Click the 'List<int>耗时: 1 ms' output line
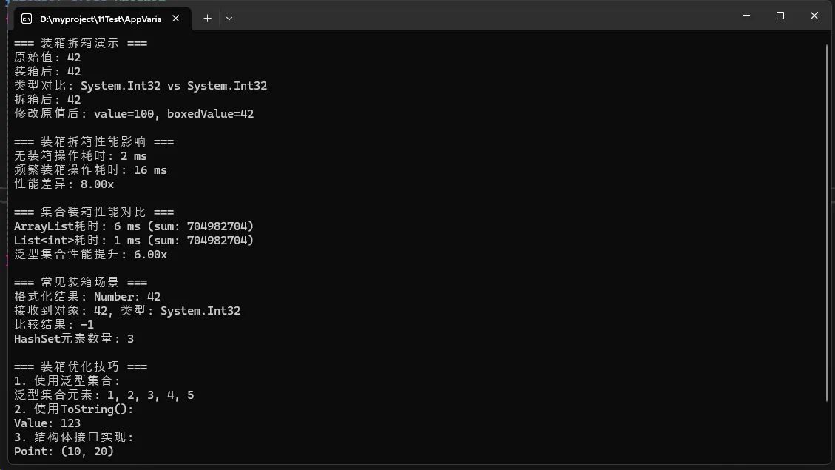 click(134, 241)
